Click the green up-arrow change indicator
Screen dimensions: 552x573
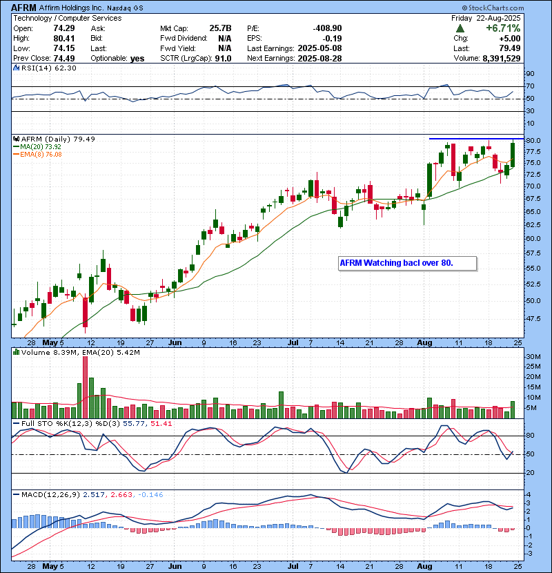(x=460, y=28)
